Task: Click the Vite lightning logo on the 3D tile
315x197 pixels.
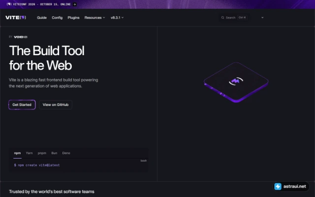Action: [x=236, y=81]
